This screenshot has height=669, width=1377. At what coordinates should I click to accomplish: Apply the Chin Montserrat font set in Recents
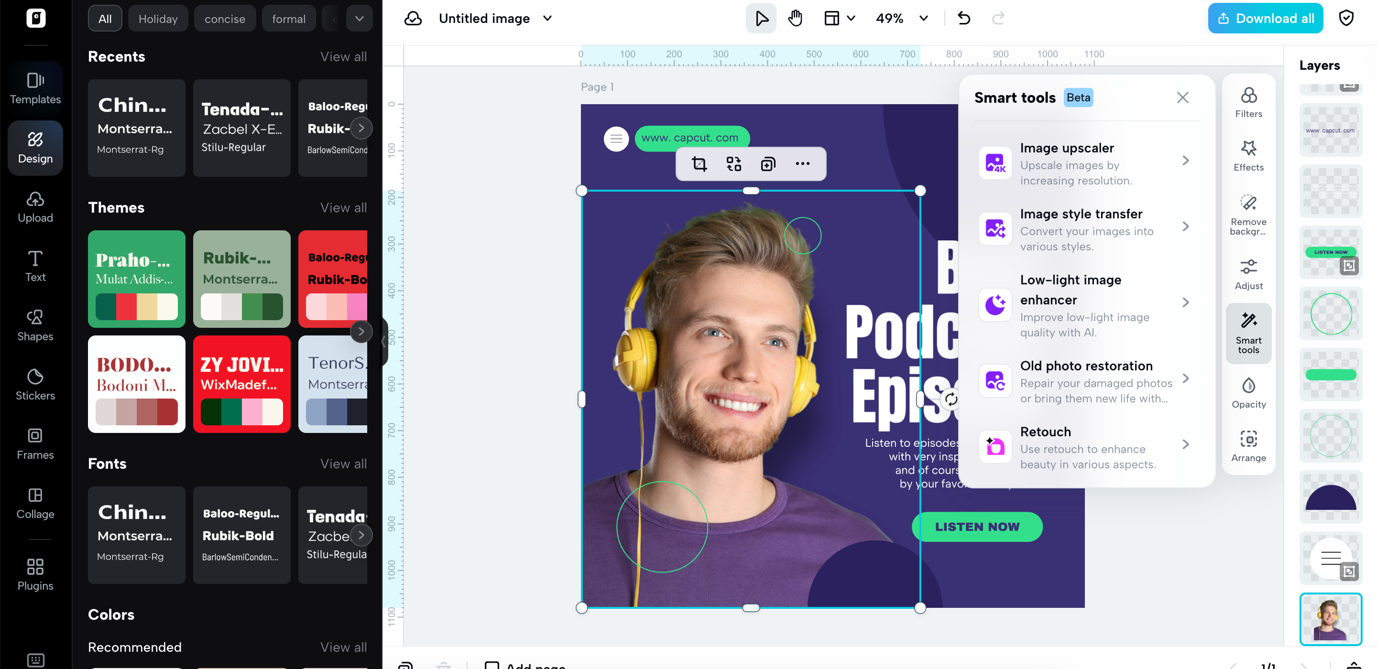coord(136,128)
